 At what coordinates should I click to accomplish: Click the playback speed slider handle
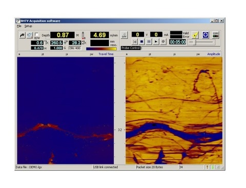194,42
